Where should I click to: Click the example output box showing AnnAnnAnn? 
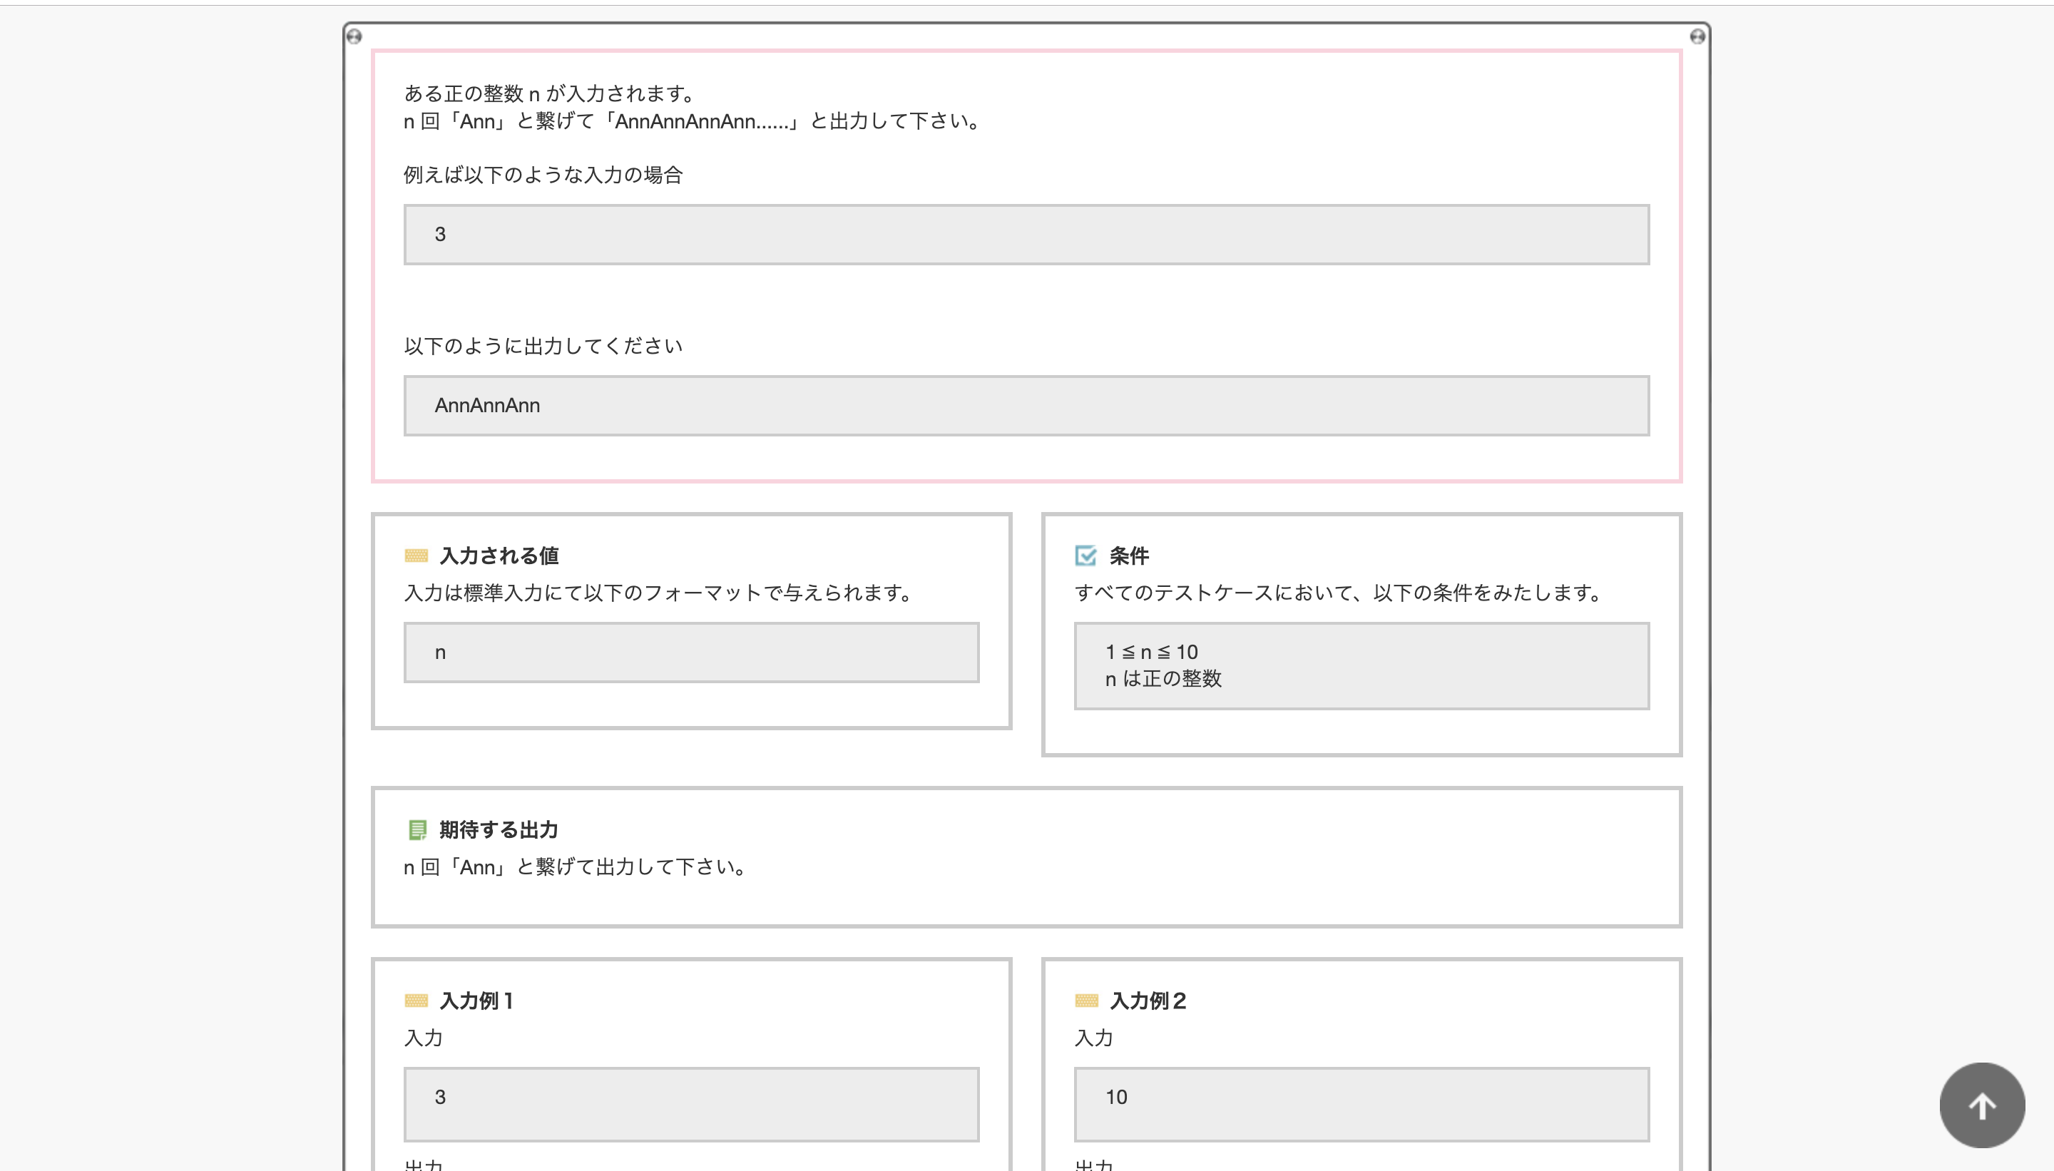coord(1026,406)
